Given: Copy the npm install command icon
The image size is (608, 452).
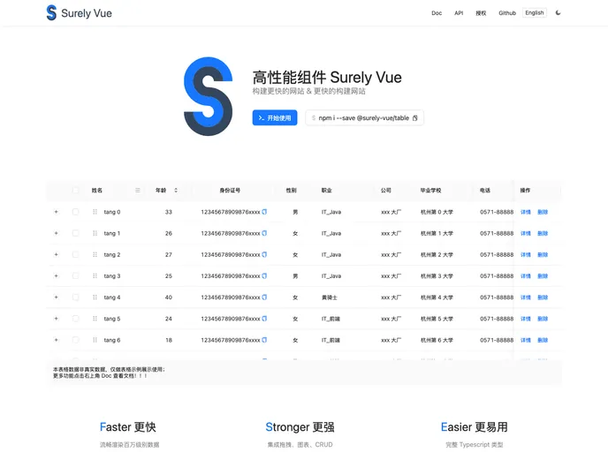Looking at the screenshot, I should (414, 118).
